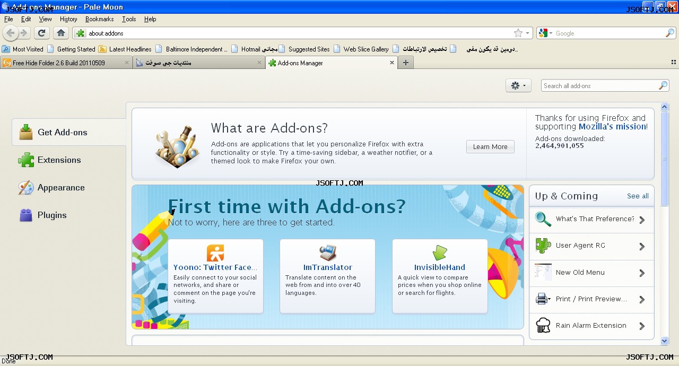This screenshot has width=679, height=366.
Task: Click the Plugins lego brick icon
Action: coord(26,215)
